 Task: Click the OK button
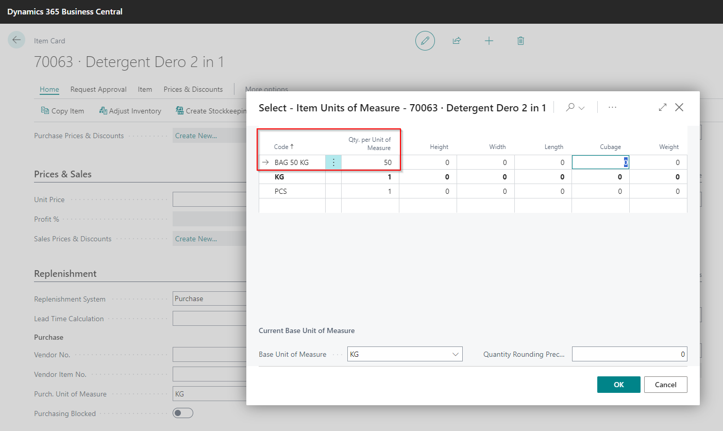(619, 385)
